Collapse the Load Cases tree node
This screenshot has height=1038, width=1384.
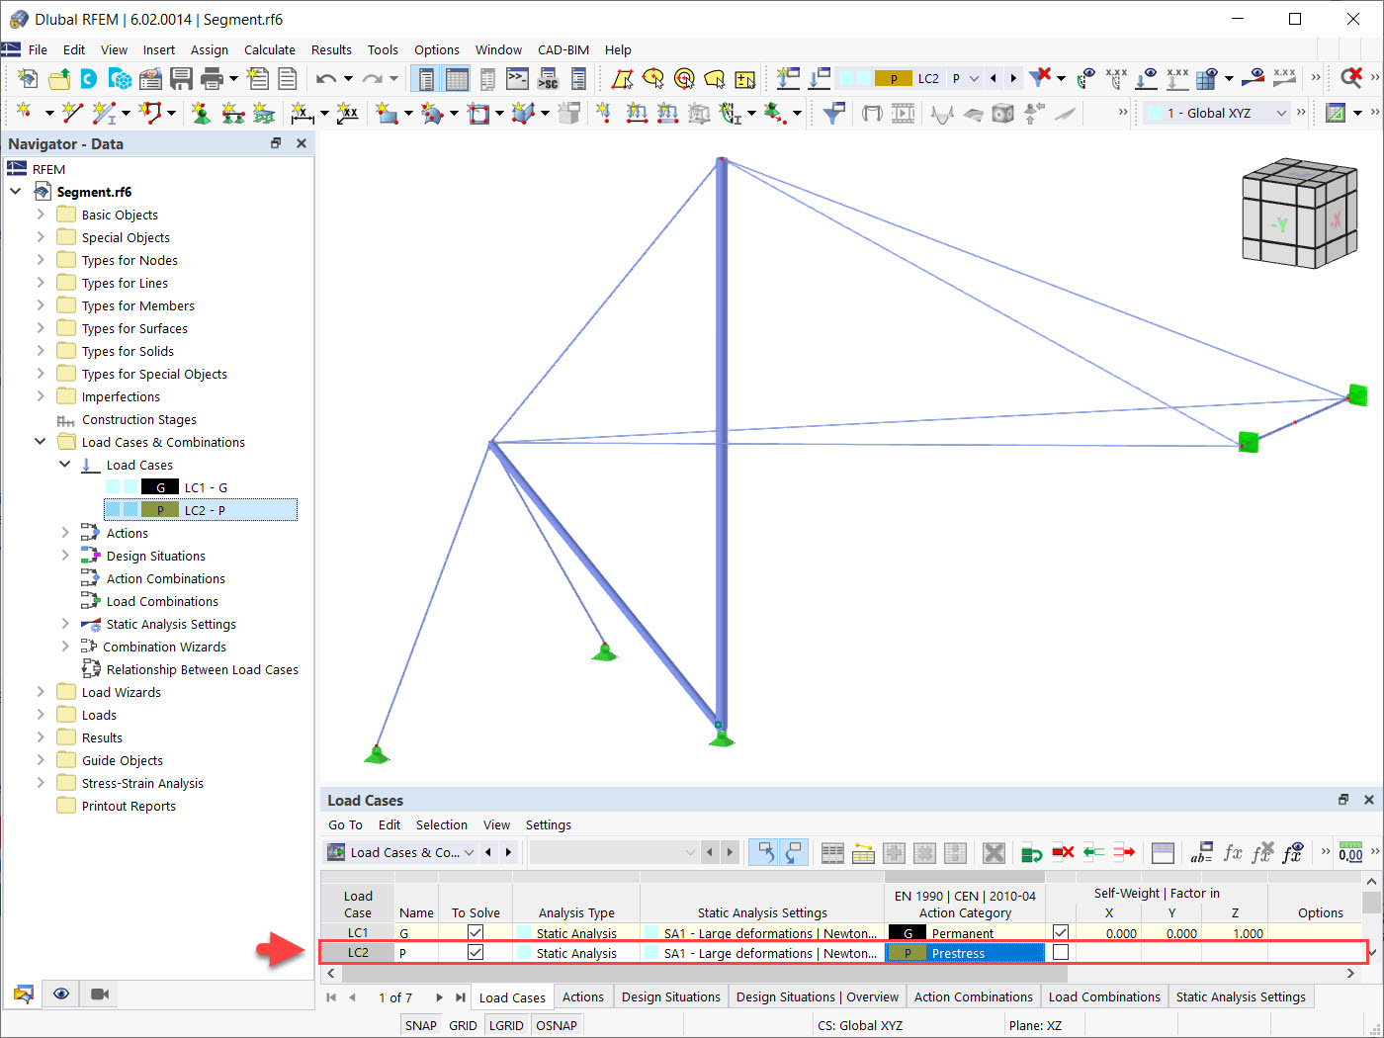65,465
